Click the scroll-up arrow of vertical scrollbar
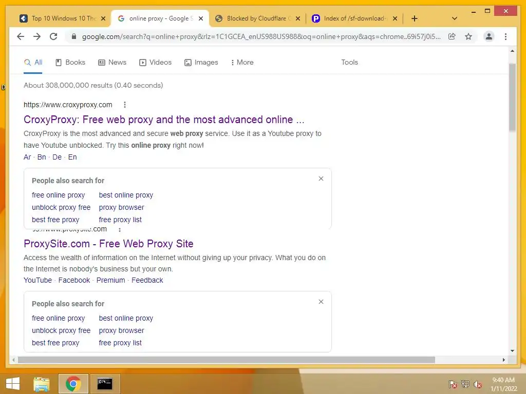Image resolution: width=526 pixels, height=394 pixels. tap(512, 51)
